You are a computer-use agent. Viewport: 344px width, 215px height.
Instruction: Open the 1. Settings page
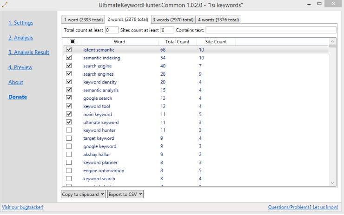coord(21,23)
